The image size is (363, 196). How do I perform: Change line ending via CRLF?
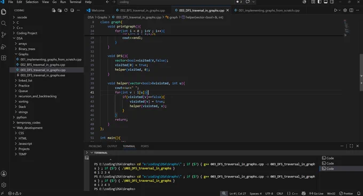click(x=280, y=193)
